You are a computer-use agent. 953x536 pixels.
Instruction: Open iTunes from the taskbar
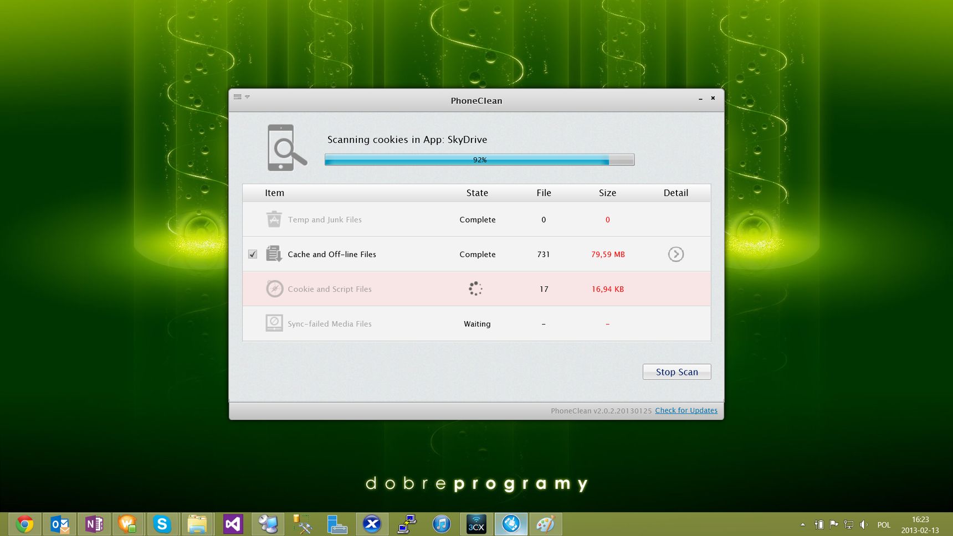442,524
